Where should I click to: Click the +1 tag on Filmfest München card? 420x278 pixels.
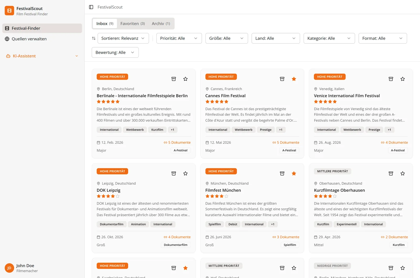(273, 224)
